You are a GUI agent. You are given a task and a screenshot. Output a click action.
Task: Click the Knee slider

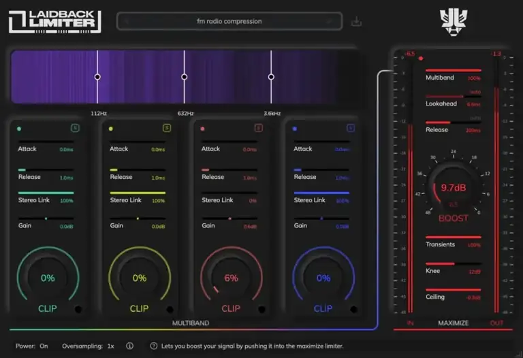[x=454, y=263]
